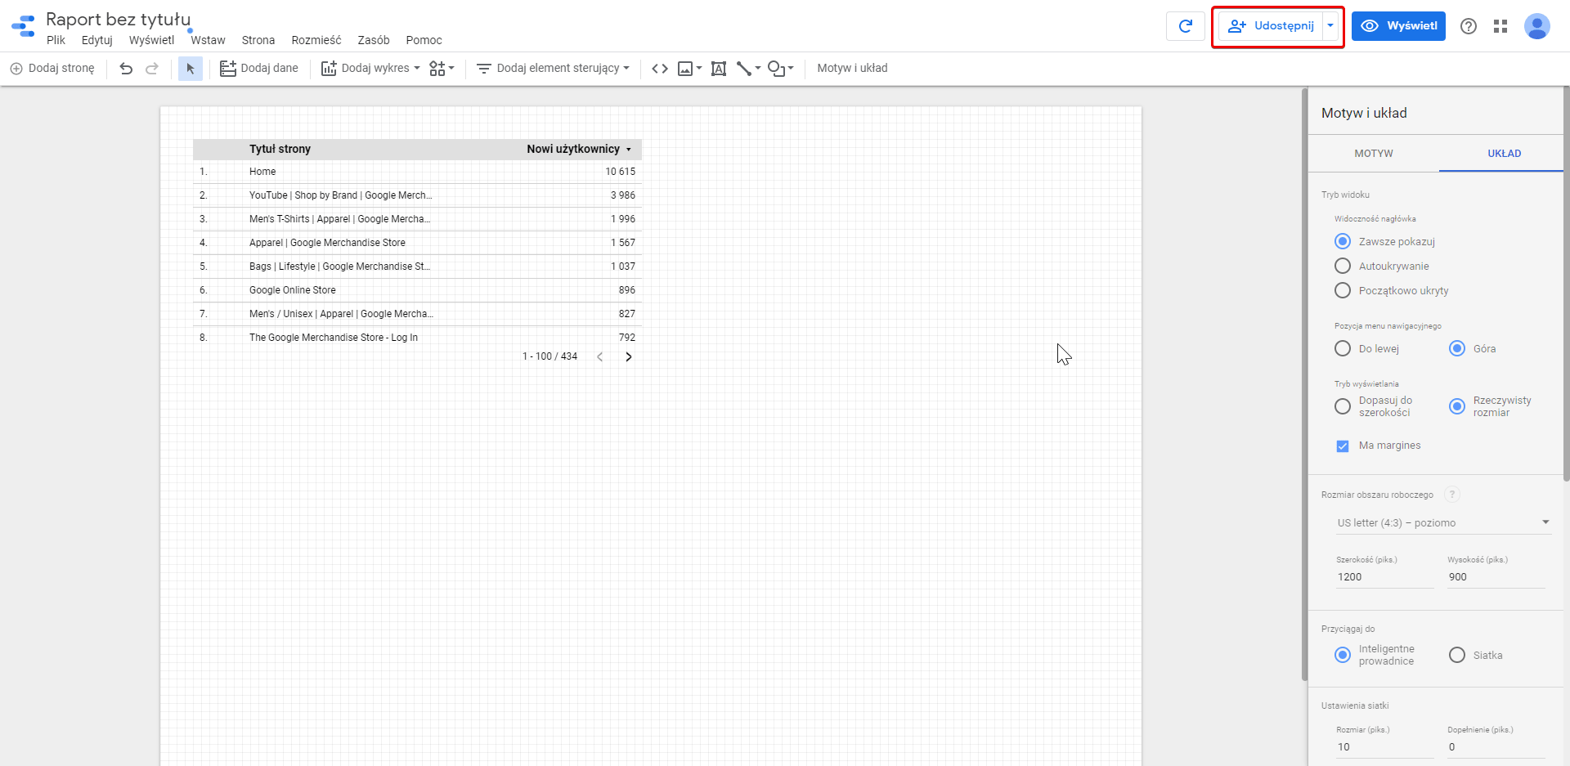Select the selection pointer tool
1570x766 pixels.
point(191,69)
